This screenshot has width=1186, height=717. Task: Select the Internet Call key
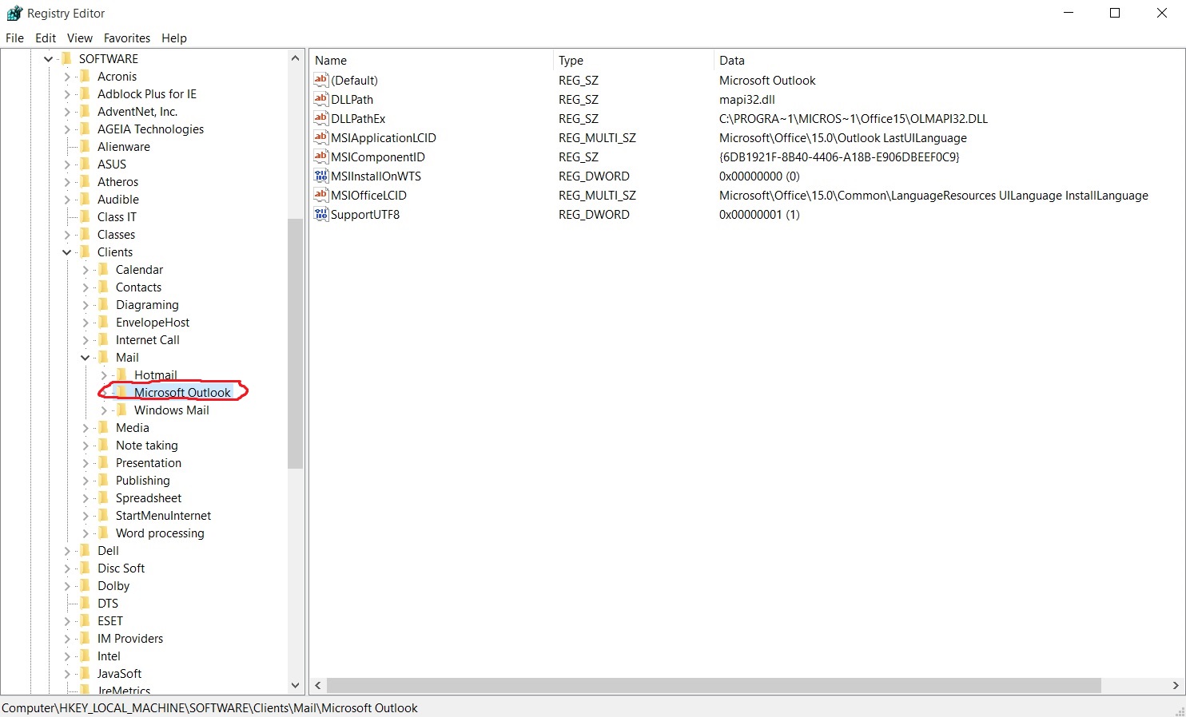pos(148,339)
